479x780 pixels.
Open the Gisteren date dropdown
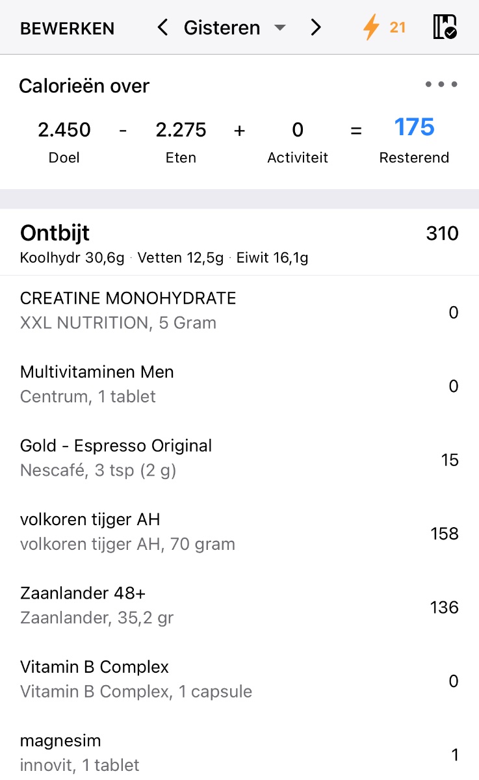pos(234,28)
